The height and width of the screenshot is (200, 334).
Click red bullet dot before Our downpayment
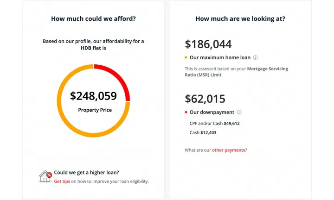click(186, 112)
